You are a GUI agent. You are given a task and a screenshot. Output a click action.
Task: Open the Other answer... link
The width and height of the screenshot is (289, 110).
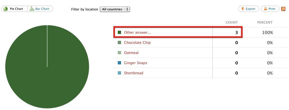pos(137,32)
